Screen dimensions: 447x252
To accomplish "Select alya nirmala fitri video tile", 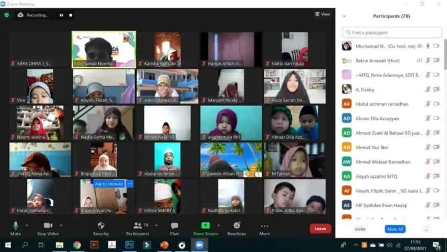I will 231,123.
